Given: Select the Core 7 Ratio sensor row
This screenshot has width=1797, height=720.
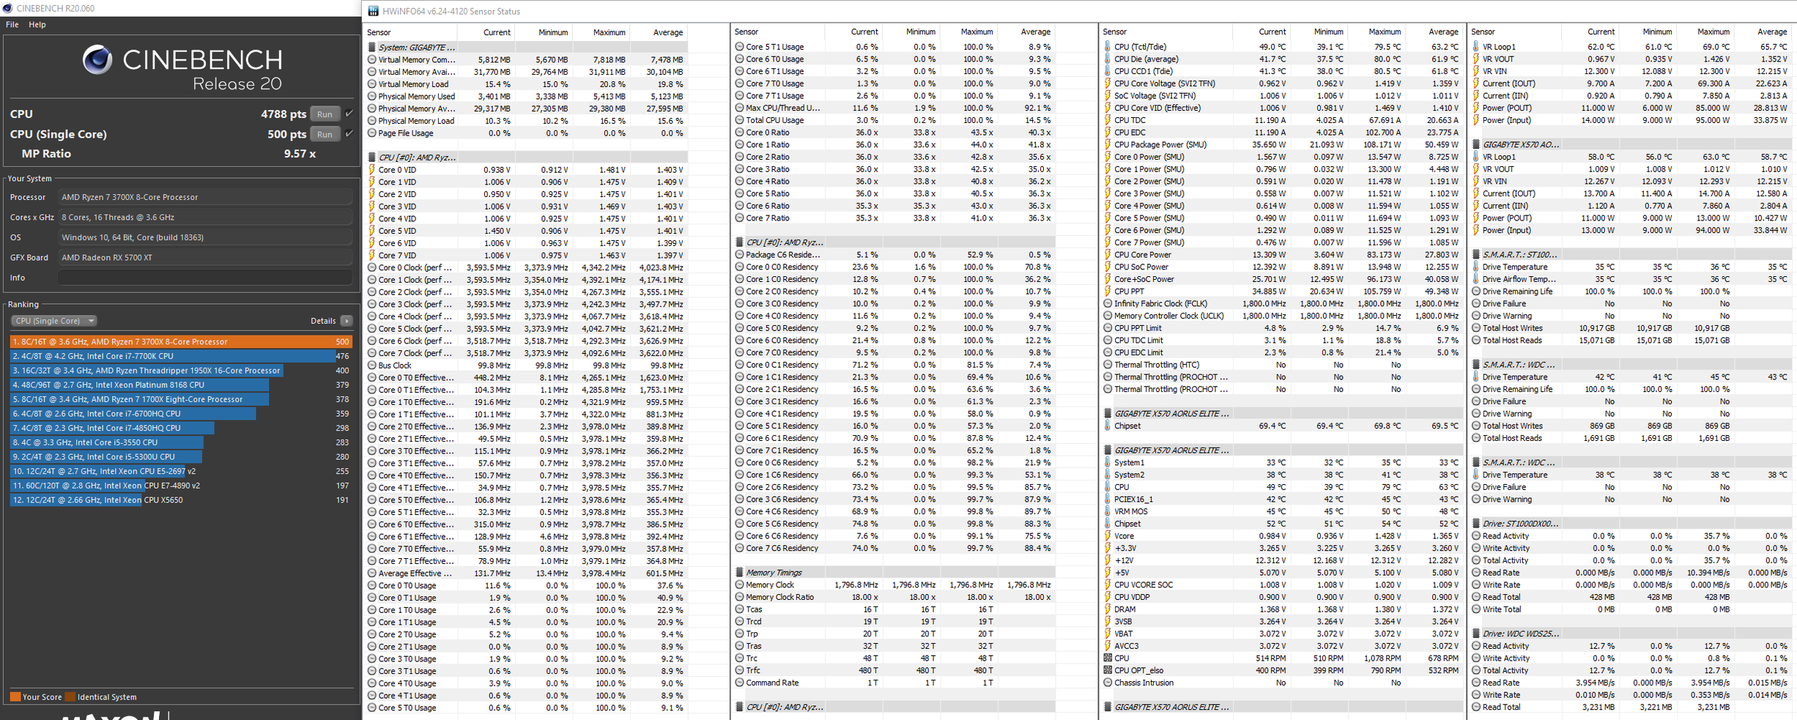Looking at the screenshot, I should coord(894,218).
